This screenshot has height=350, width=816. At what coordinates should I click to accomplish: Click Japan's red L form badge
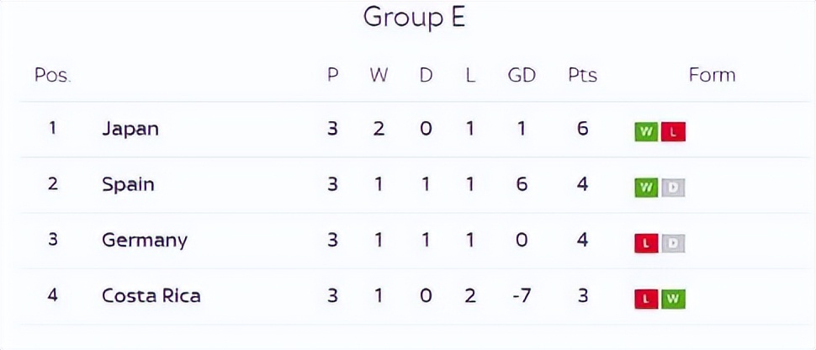(x=673, y=132)
